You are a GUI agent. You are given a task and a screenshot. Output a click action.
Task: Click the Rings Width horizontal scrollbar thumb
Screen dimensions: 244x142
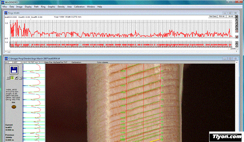tap(9, 51)
